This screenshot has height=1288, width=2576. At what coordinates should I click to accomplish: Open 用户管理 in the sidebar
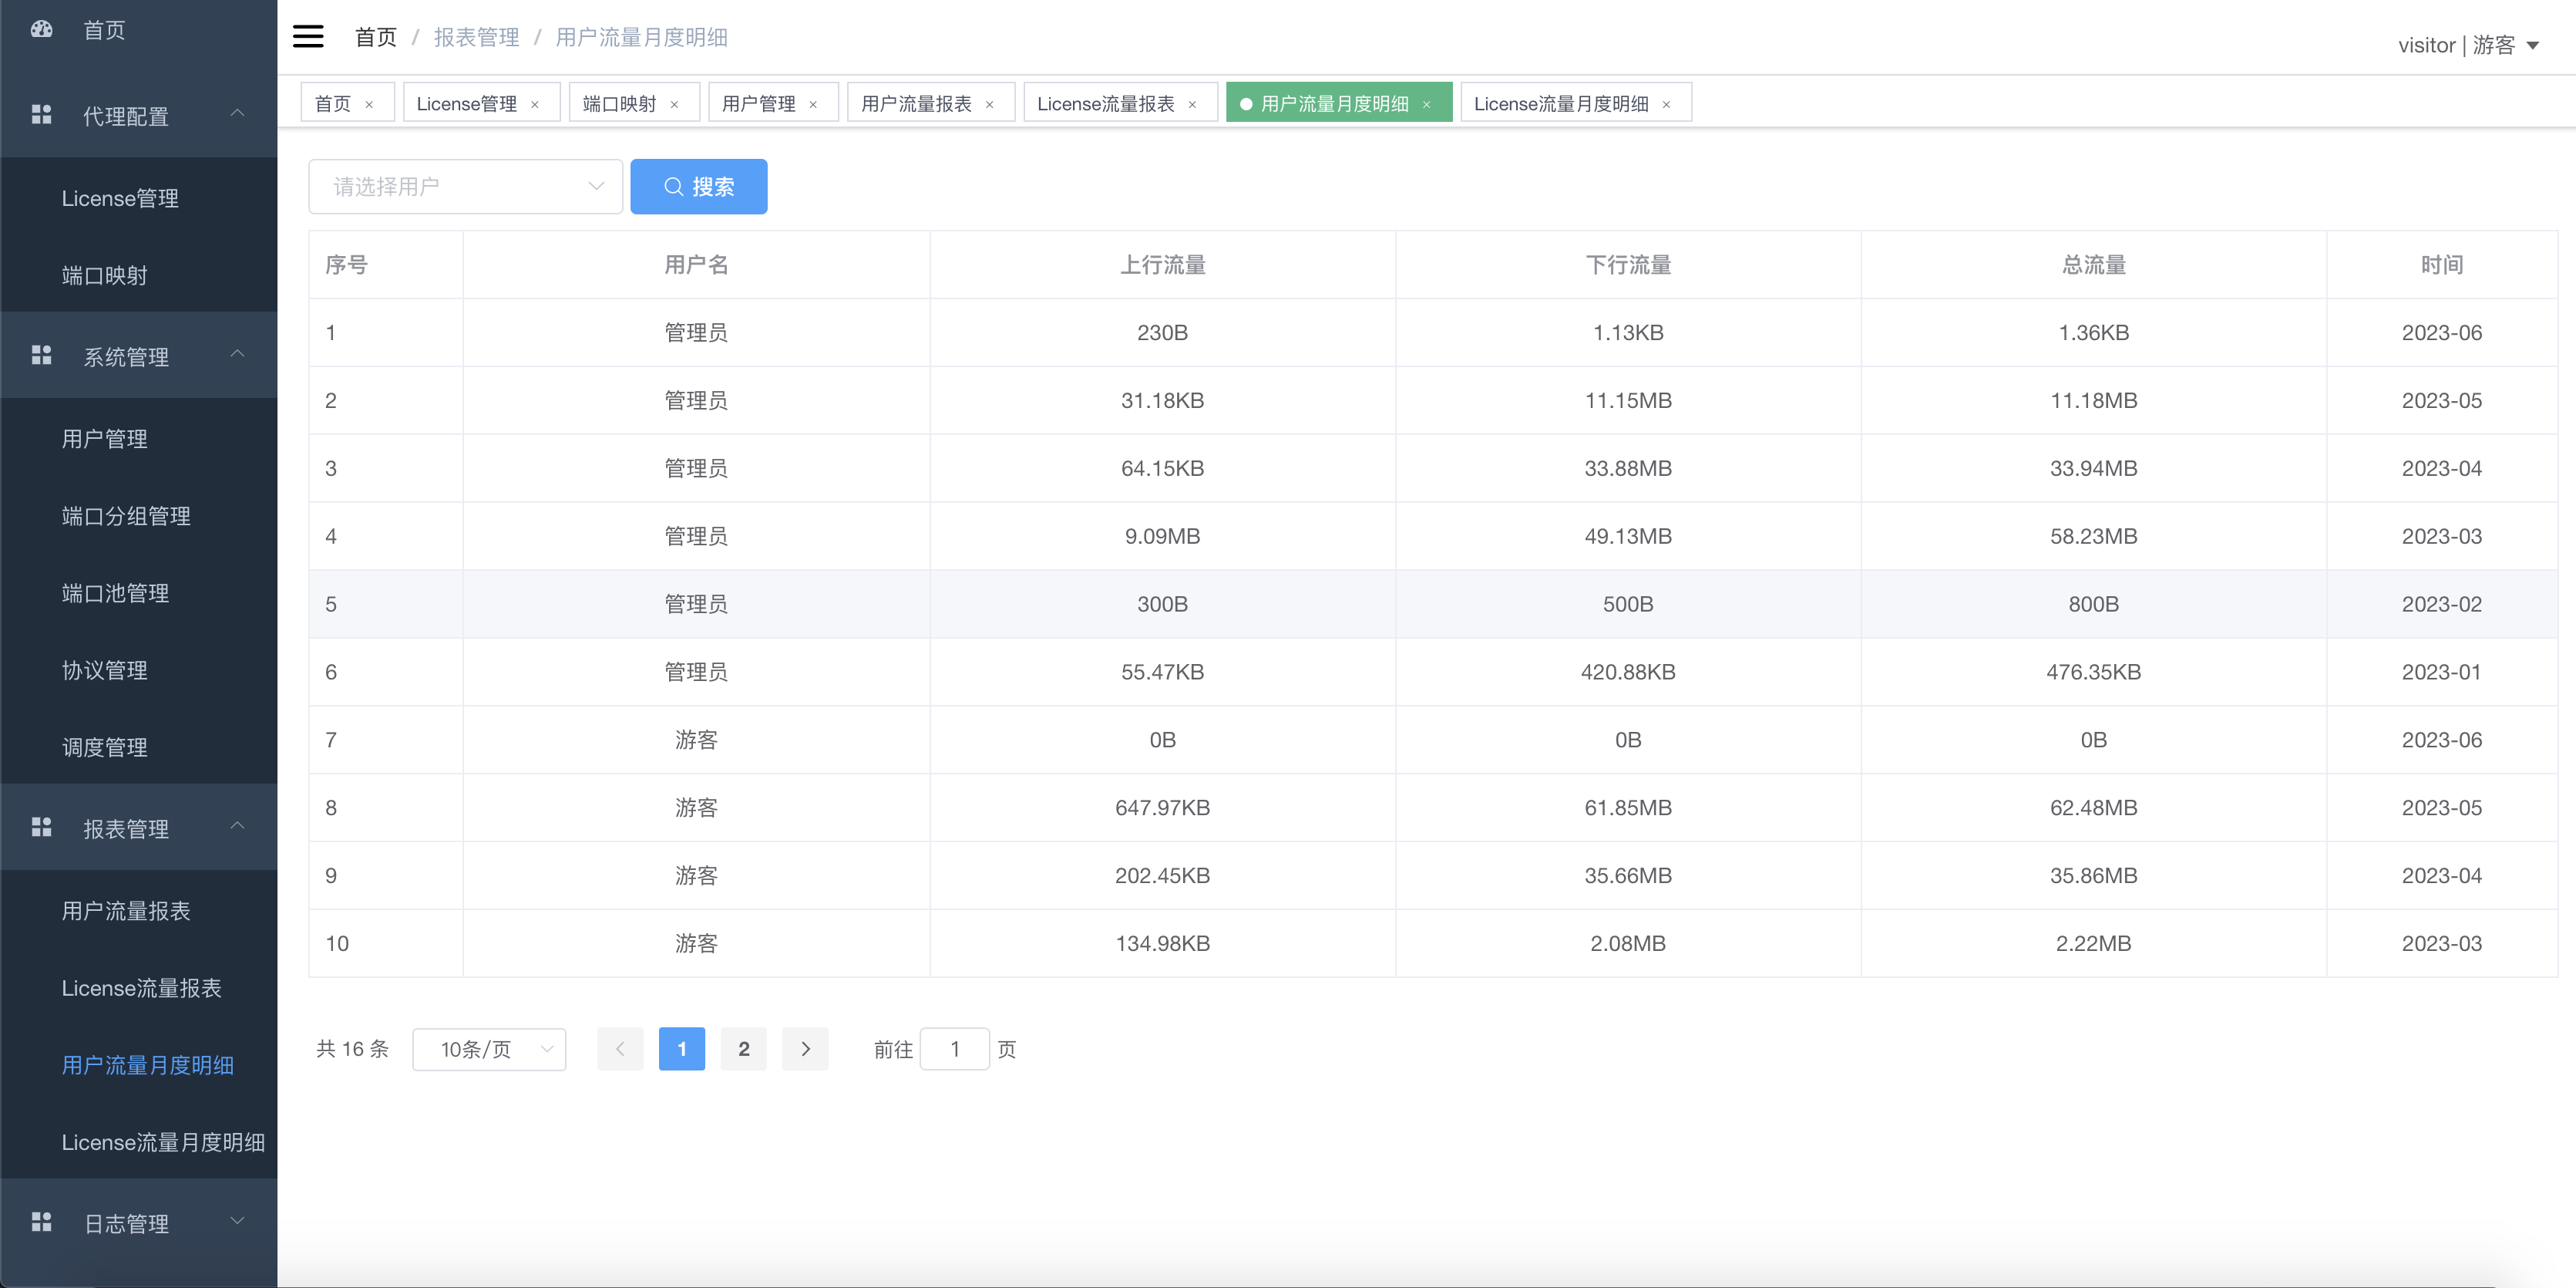pos(139,438)
